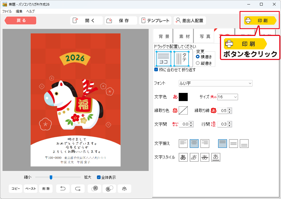Select 縦書き radio button

coord(198,63)
